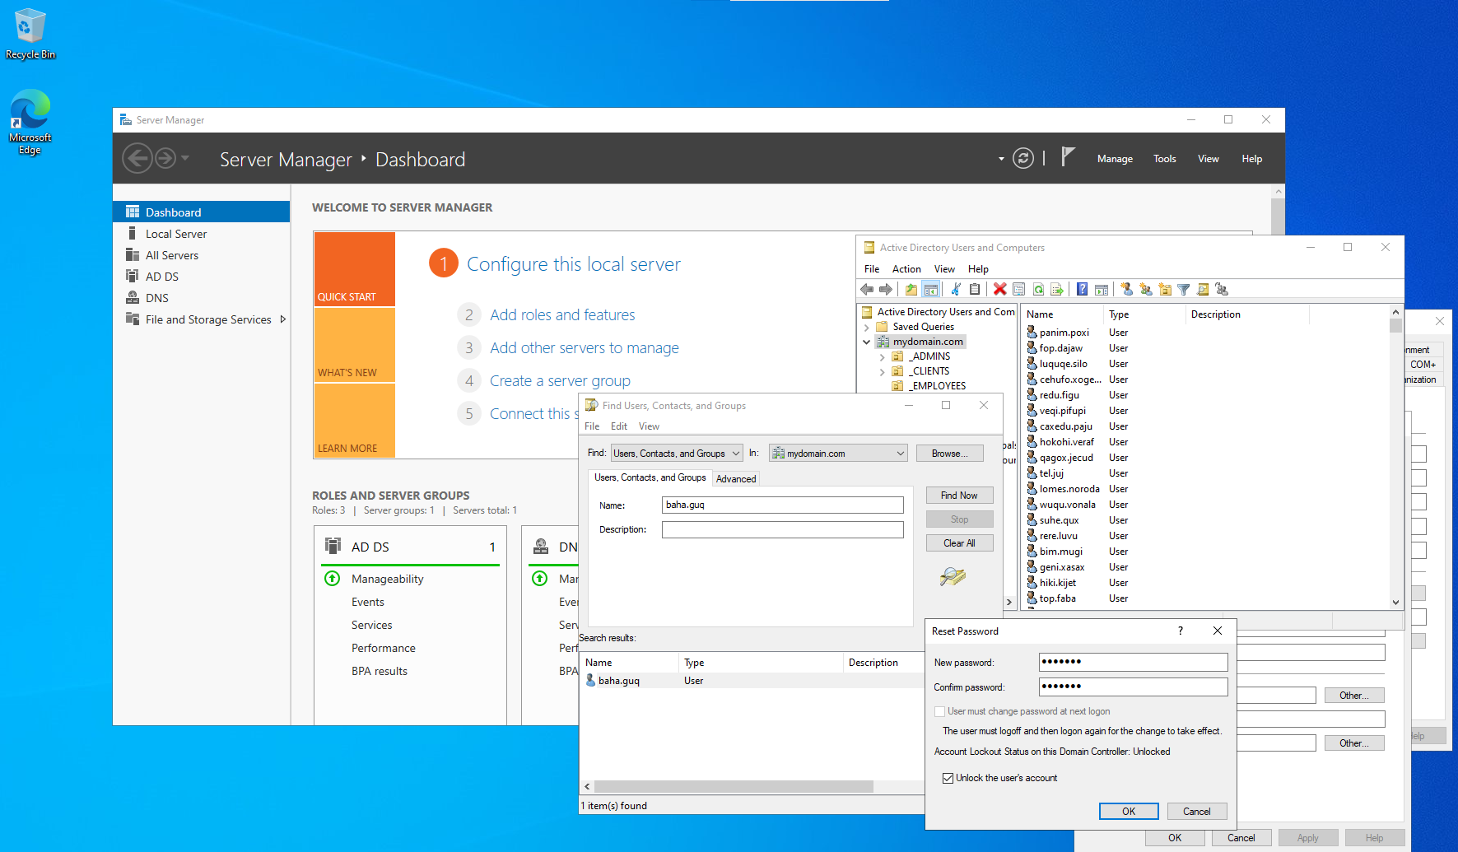Click Add other servers to manage link

click(x=585, y=347)
